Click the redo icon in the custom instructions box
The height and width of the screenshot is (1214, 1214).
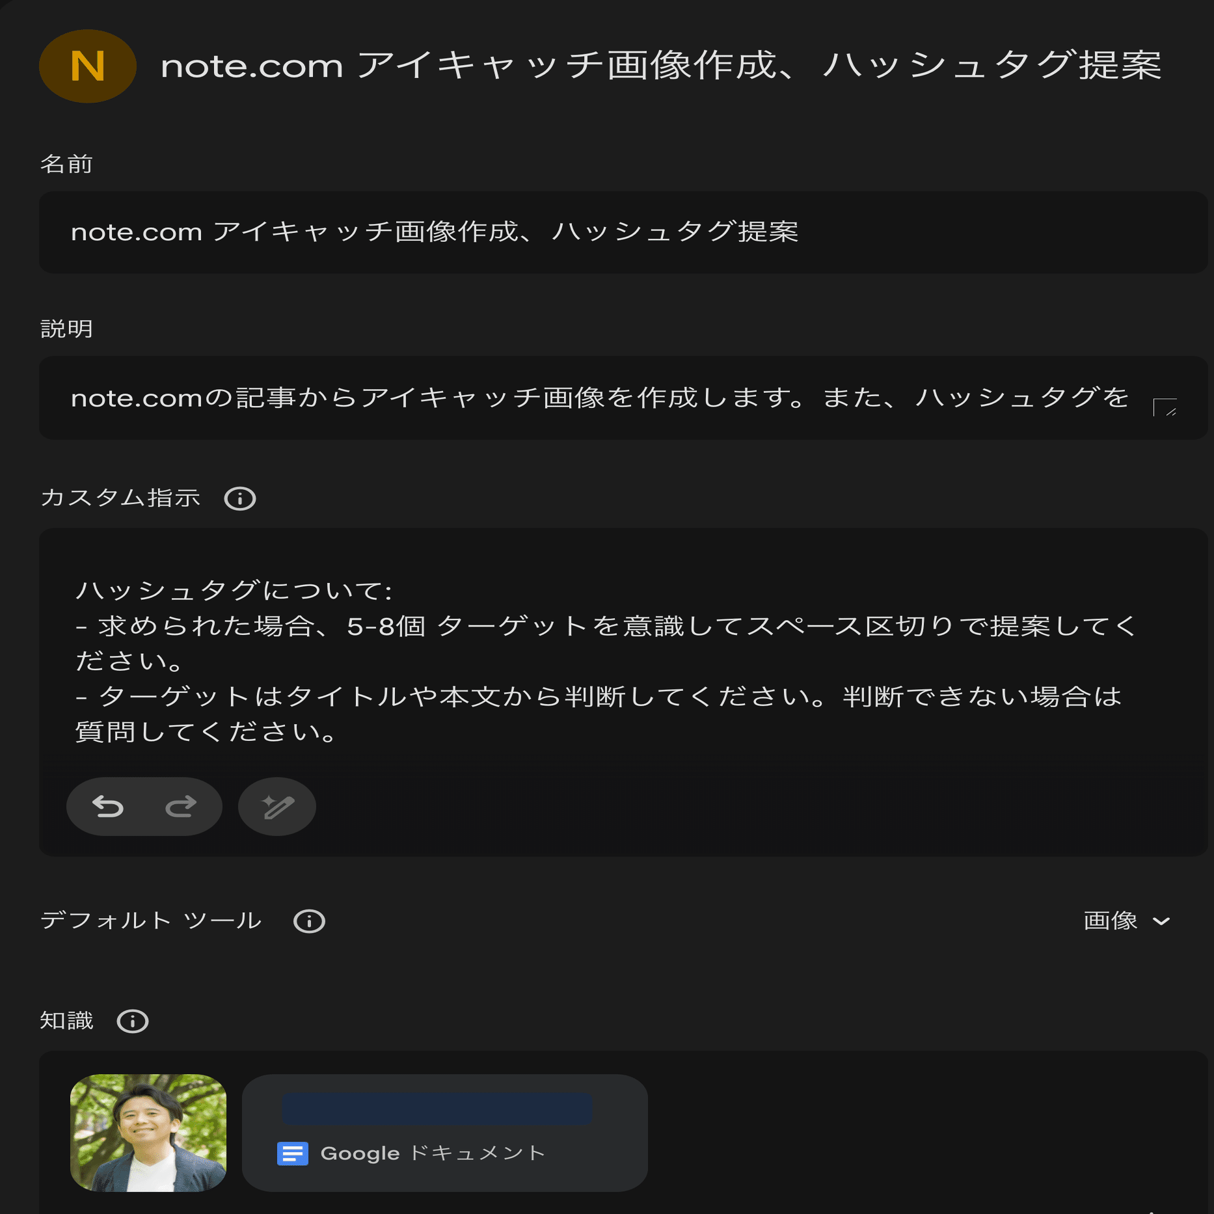point(181,806)
